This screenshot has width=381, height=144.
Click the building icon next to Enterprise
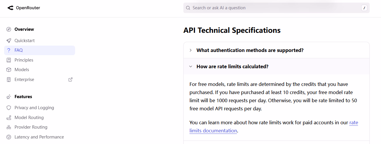(9, 80)
